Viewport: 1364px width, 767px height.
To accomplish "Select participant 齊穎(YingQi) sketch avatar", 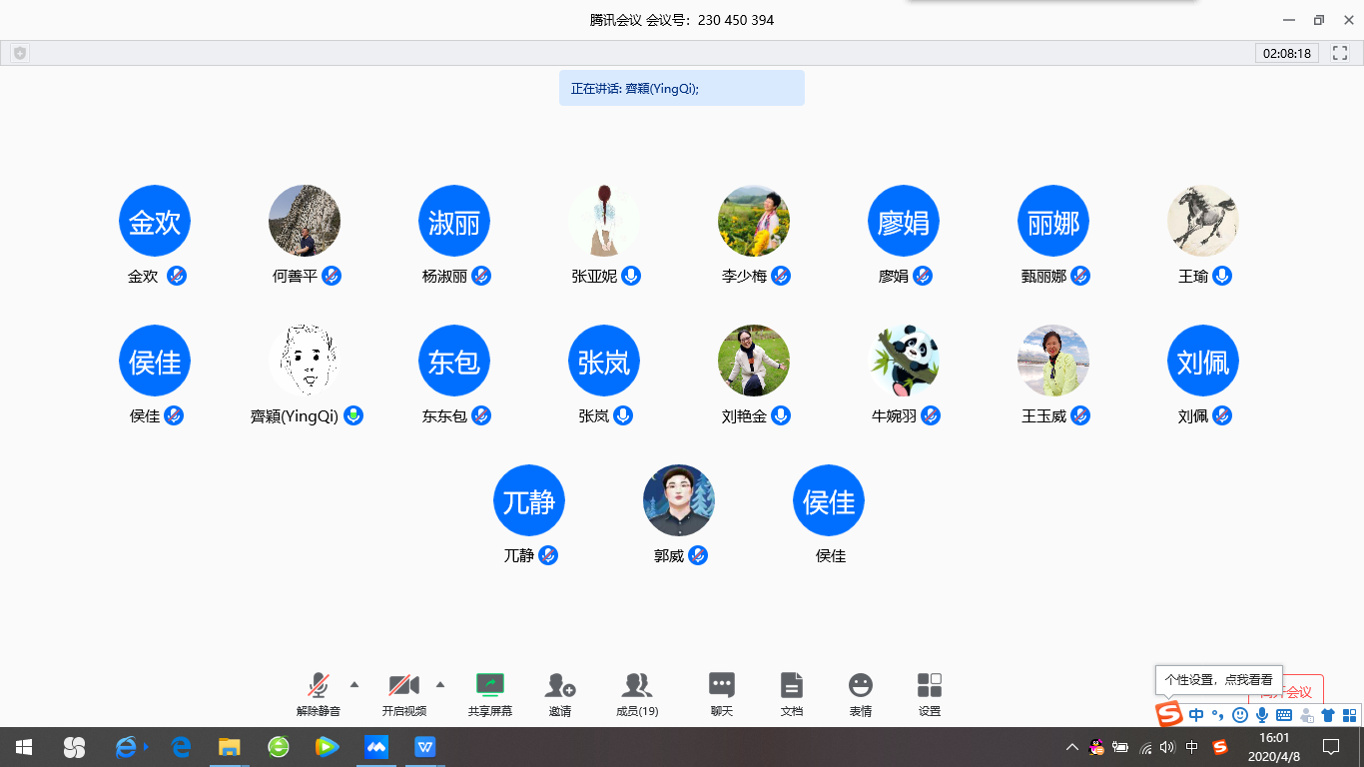I will point(305,361).
